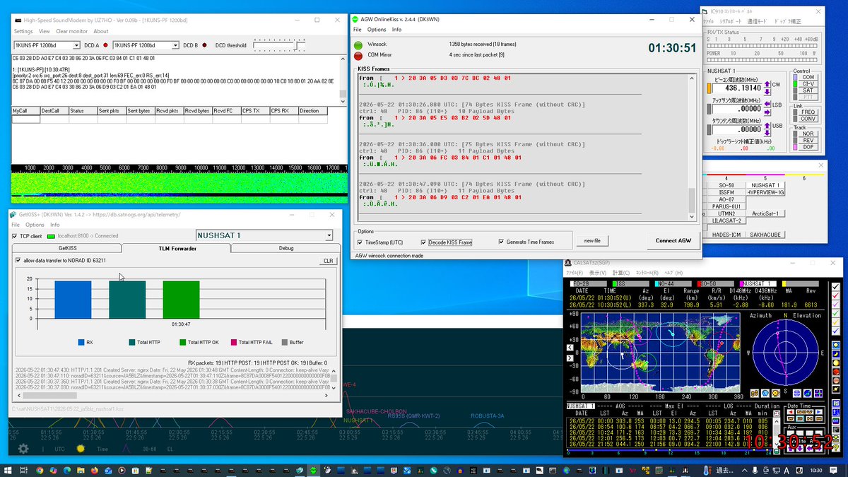This screenshot has height=477, width=848.
Task: Click the FREQ link button in IC910 panel
Action: pos(808,112)
